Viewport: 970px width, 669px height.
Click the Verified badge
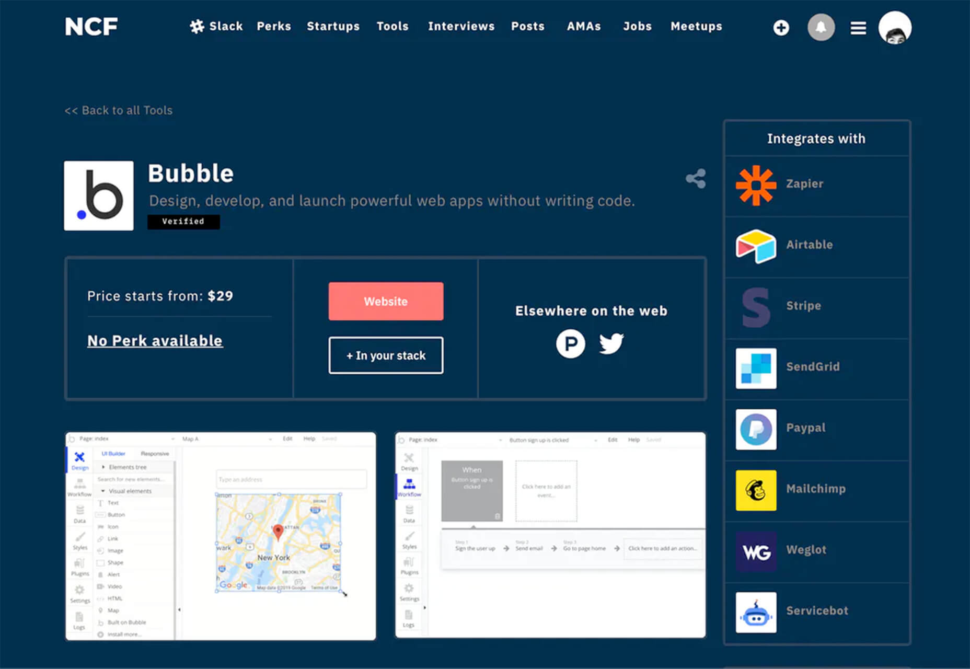(x=183, y=222)
